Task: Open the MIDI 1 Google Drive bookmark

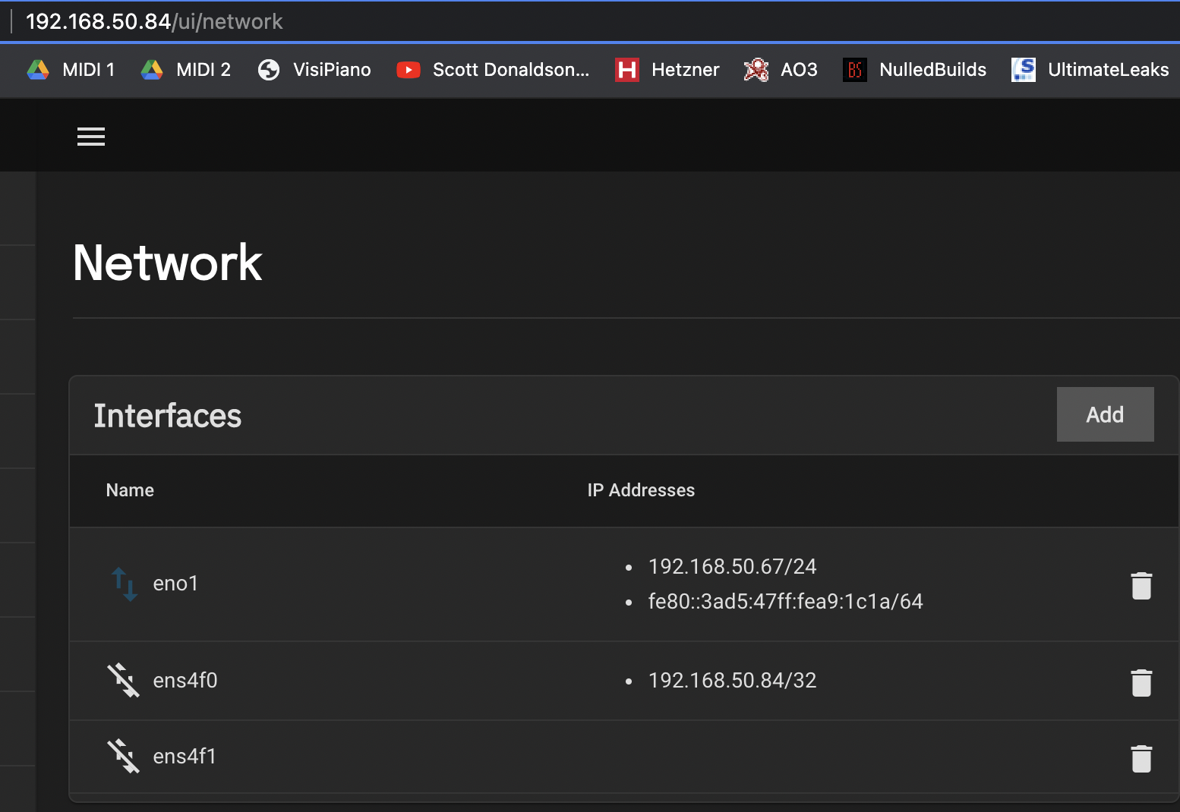Action: 71,70
